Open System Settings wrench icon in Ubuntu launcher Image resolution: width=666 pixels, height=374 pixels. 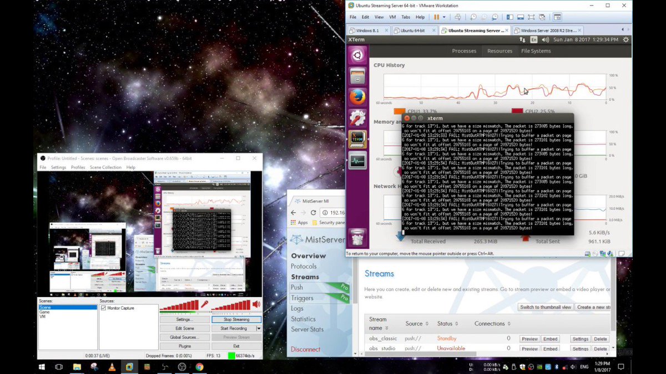(357, 117)
